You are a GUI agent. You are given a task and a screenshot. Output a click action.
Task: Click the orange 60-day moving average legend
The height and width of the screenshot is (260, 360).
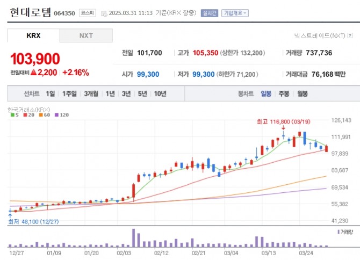pyautogui.click(x=44, y=115)
